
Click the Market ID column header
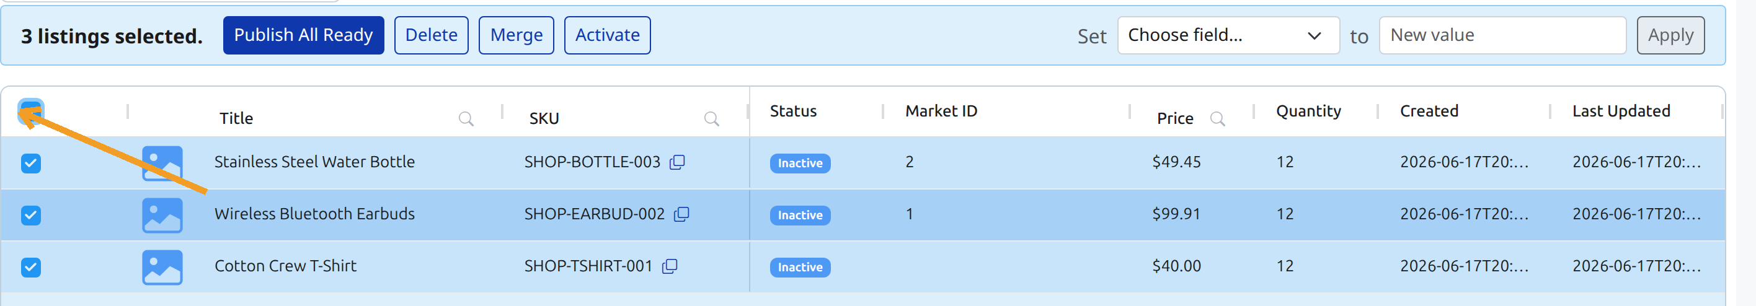pyautogui.click(x=941, y=111)
